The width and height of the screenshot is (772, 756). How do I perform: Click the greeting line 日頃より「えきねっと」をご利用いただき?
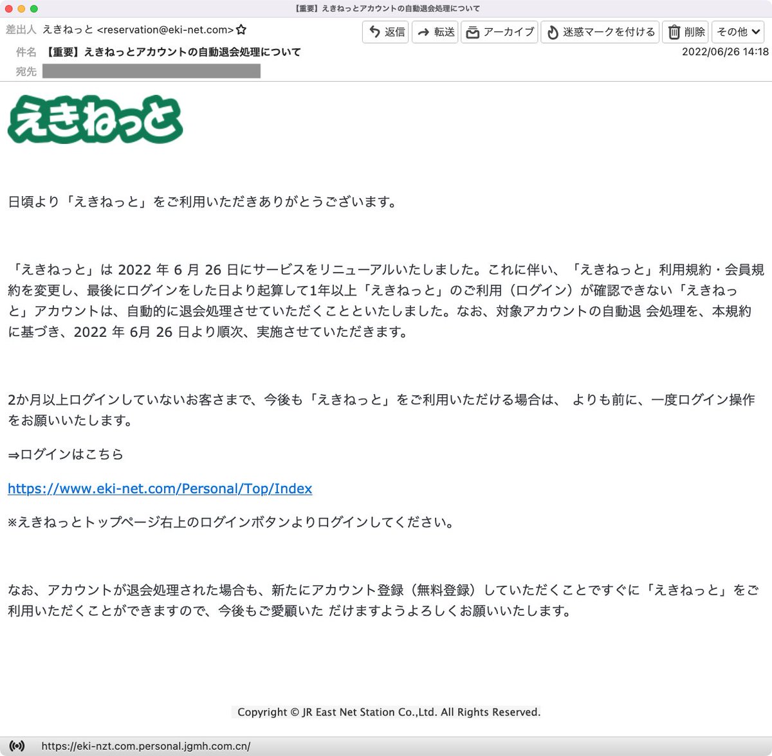(203, 202)
